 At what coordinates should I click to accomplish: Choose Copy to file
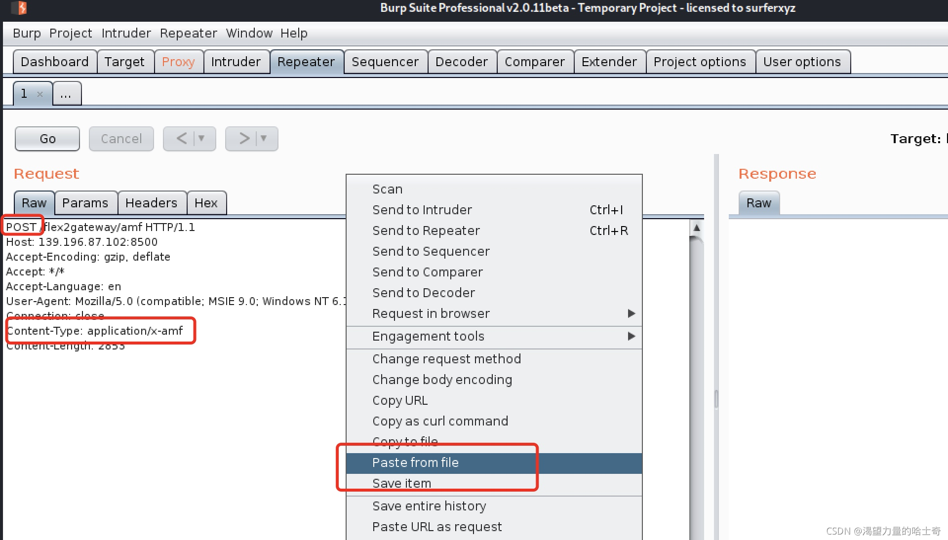pos(494,442)
